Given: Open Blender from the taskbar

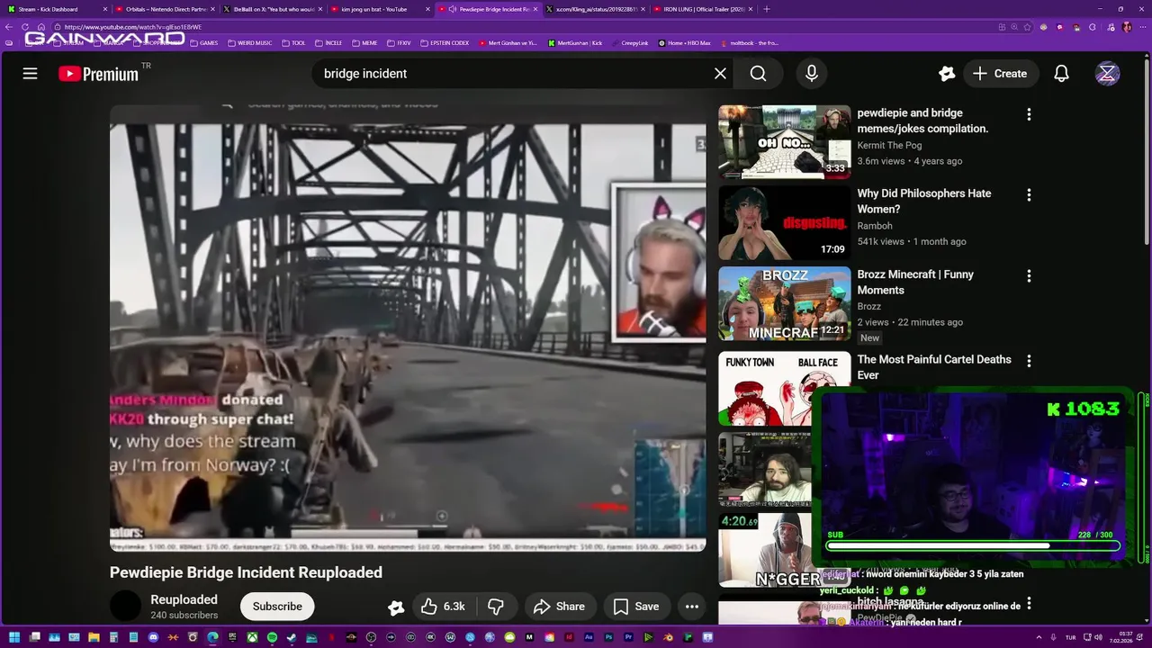Looking at the screenshot, I should click(x=669, y=637).
